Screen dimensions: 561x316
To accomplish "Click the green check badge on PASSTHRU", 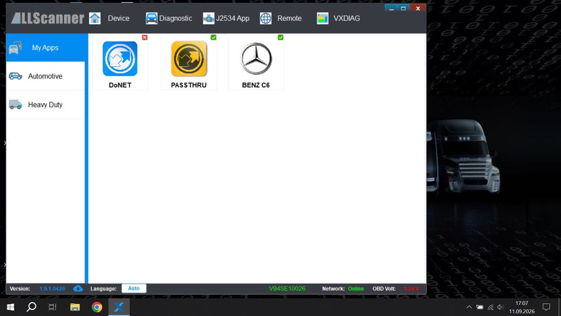I will [x=213, y=37].
